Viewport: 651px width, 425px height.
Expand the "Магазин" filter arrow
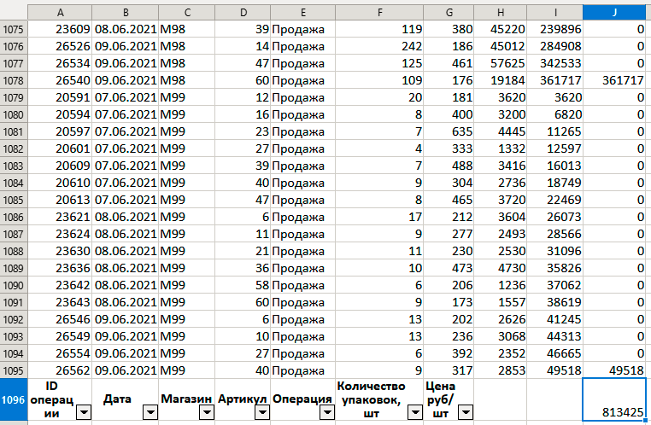pyautogui.click(x=207, y=413)
